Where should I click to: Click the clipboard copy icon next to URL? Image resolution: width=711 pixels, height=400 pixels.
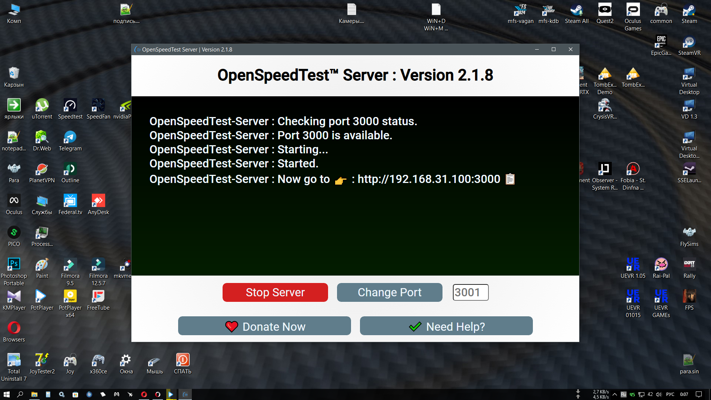coord(510,179)
